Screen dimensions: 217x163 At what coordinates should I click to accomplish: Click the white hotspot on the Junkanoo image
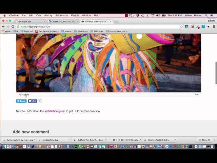pos(139,36)
